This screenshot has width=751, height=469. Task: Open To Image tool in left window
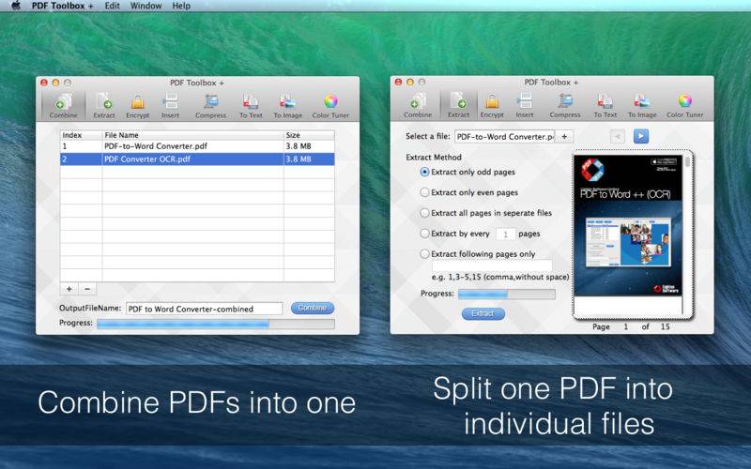288,106
